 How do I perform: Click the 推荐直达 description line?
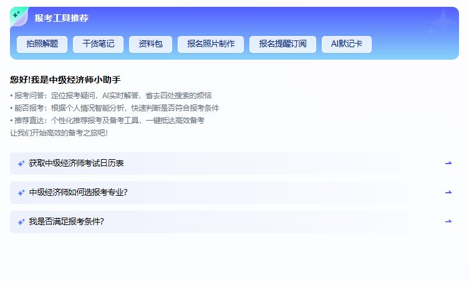[107, 121]
